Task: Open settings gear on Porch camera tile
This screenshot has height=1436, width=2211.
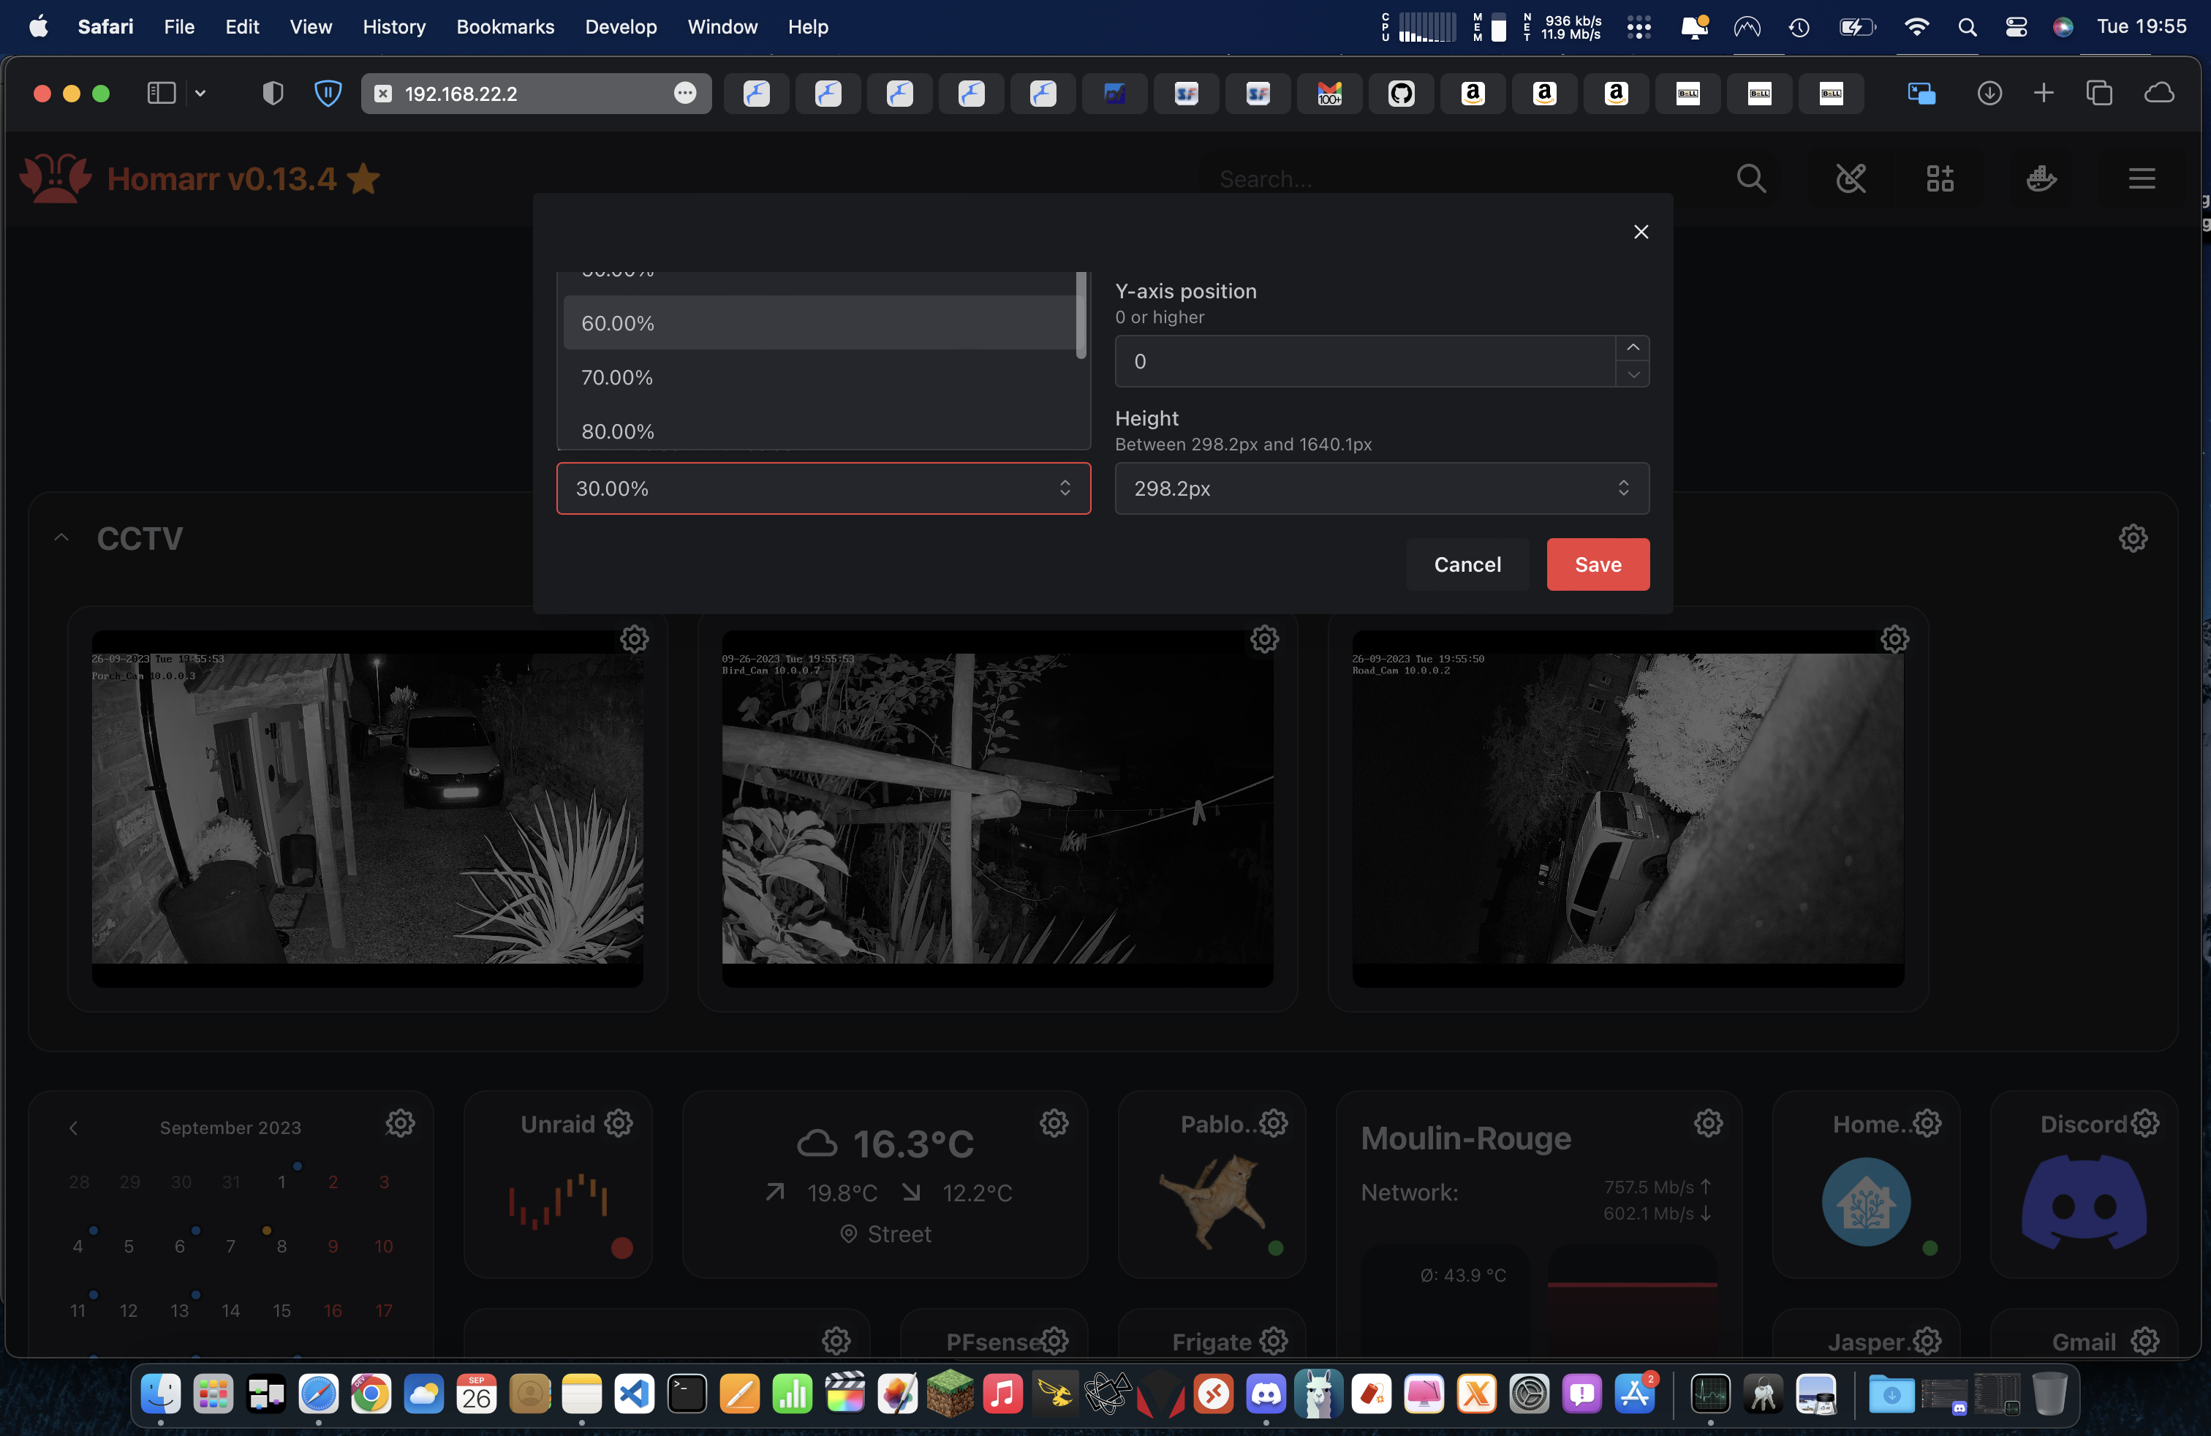Action: (x=635, y=639)
